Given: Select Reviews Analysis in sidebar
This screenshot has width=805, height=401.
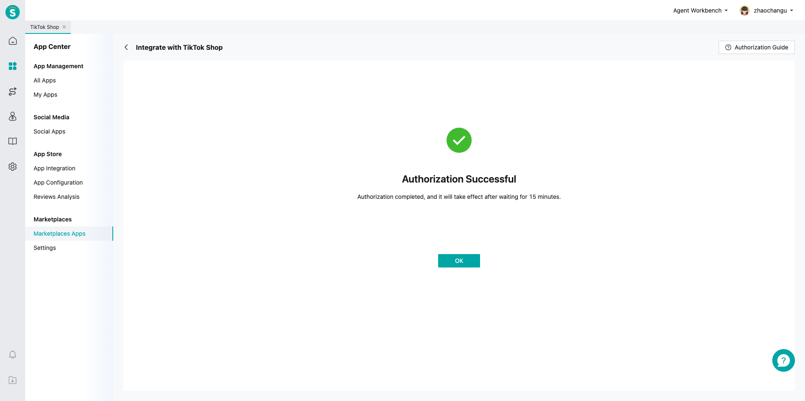Looking at the screenshot, I should [x=56, y=197].
